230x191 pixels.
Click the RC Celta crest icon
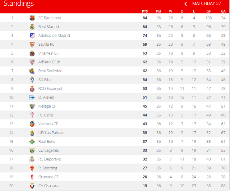click(32, 115)
